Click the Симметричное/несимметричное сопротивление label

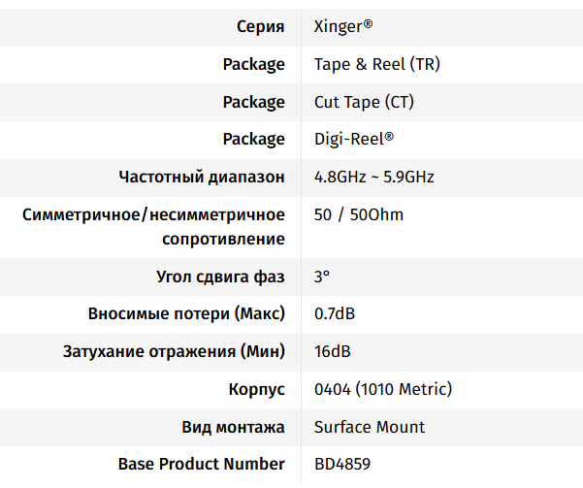tap(154, 226)
